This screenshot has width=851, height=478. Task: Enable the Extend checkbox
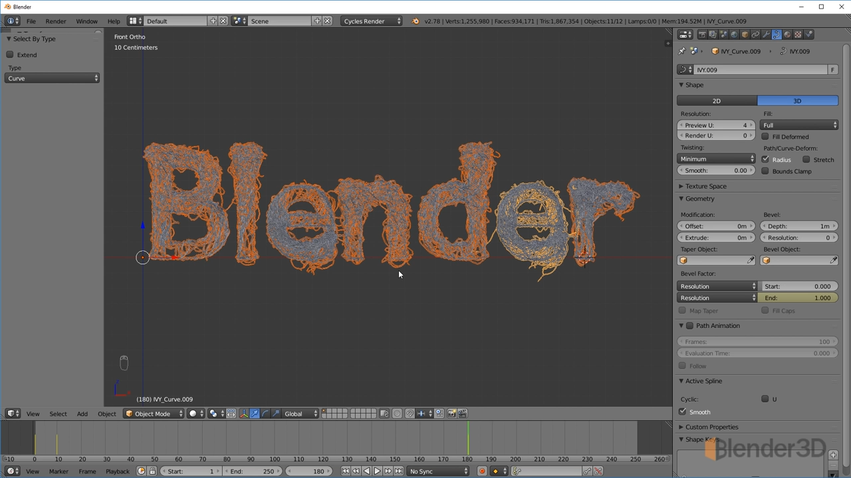click(10, 55)
